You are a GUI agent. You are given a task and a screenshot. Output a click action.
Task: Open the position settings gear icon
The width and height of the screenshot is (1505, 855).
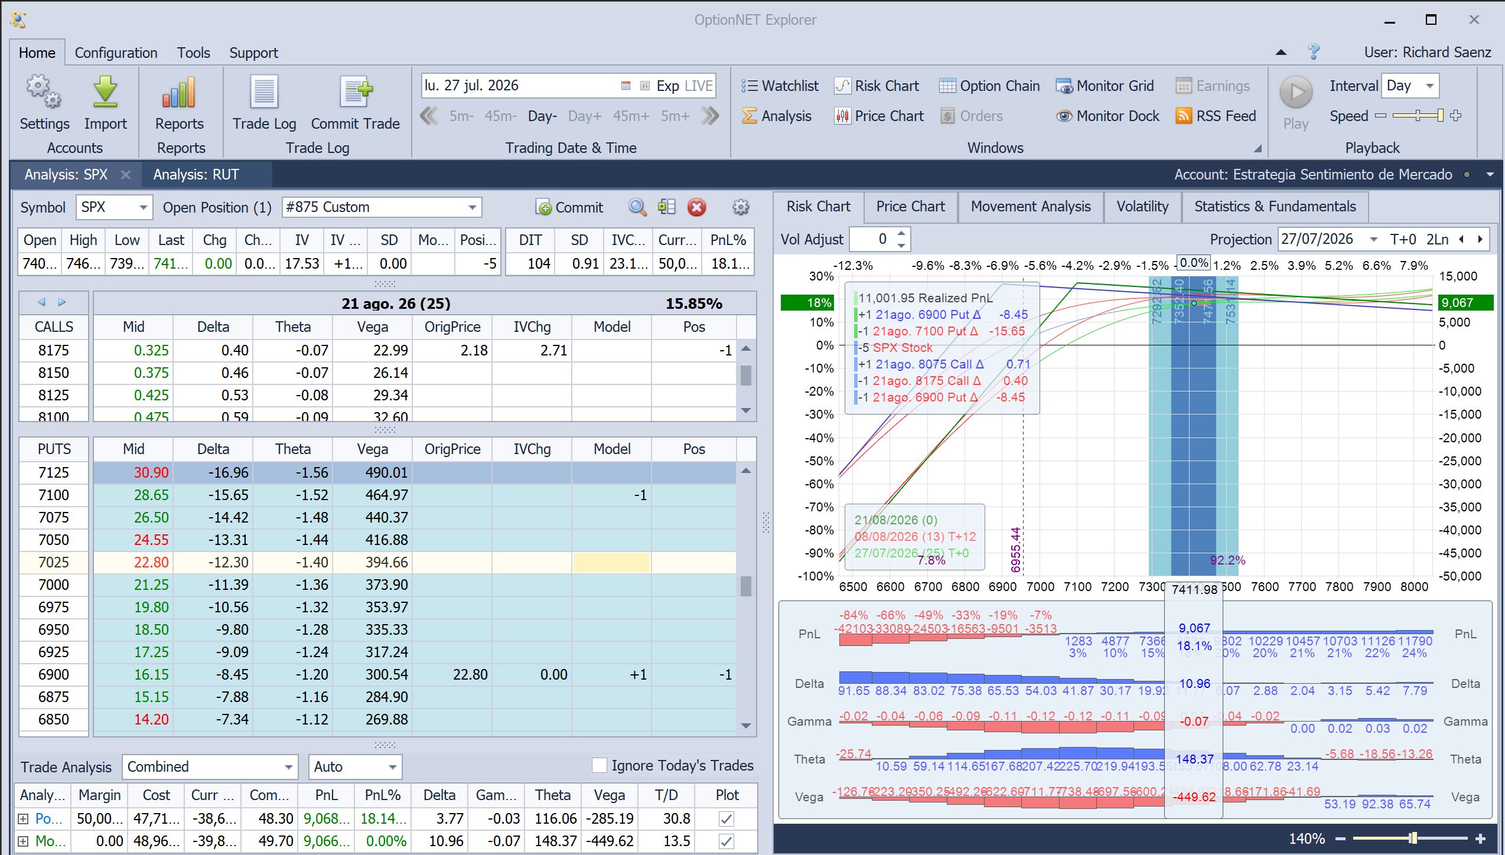pos(741,207)
